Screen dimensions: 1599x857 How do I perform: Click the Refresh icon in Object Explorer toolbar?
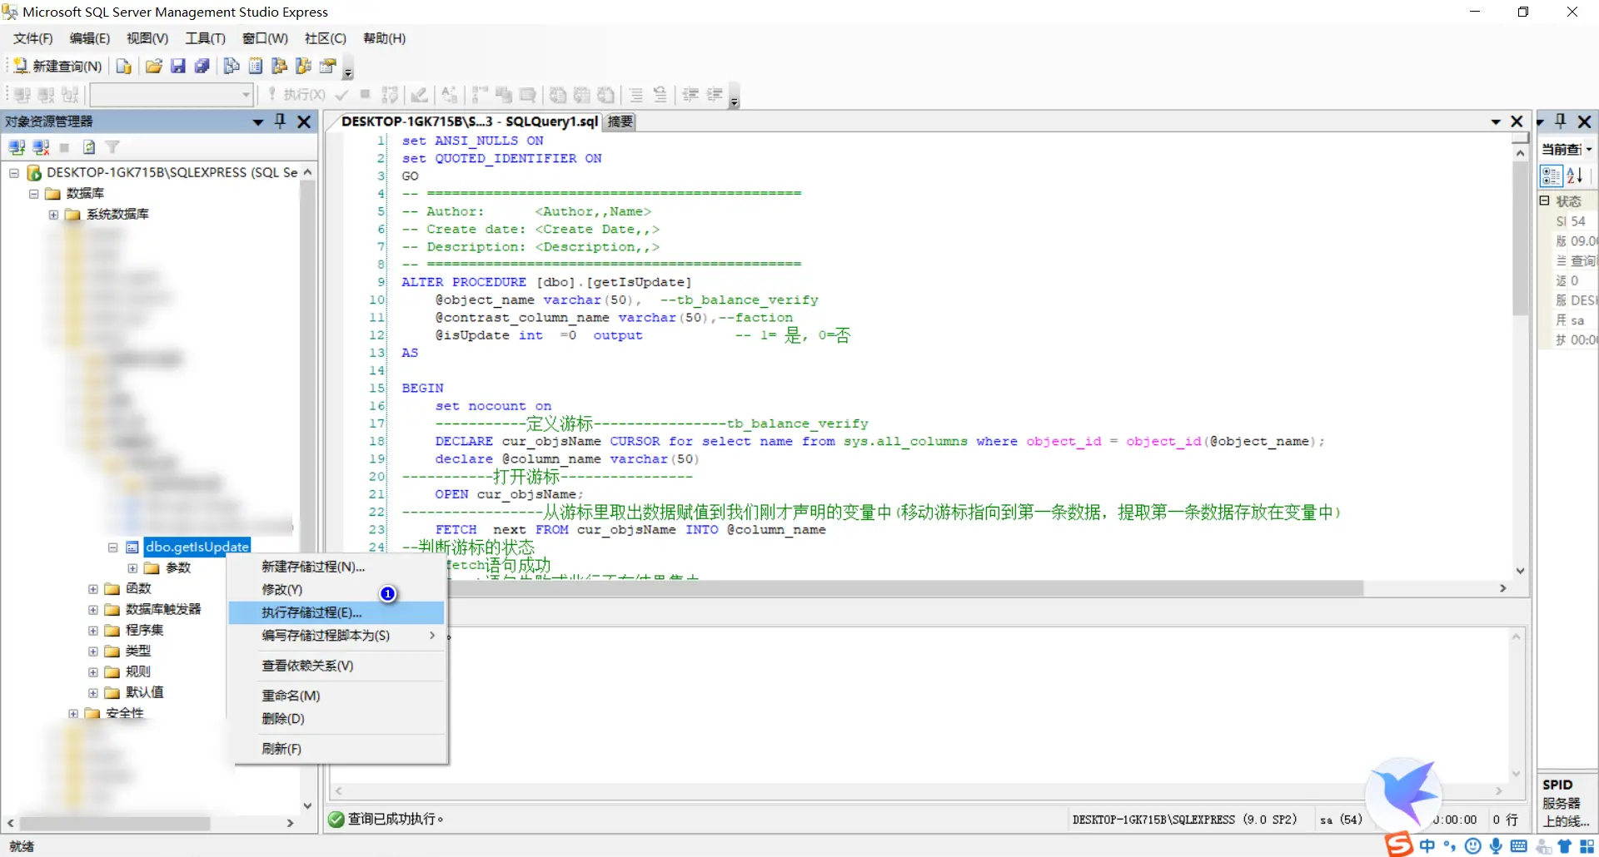89,147
